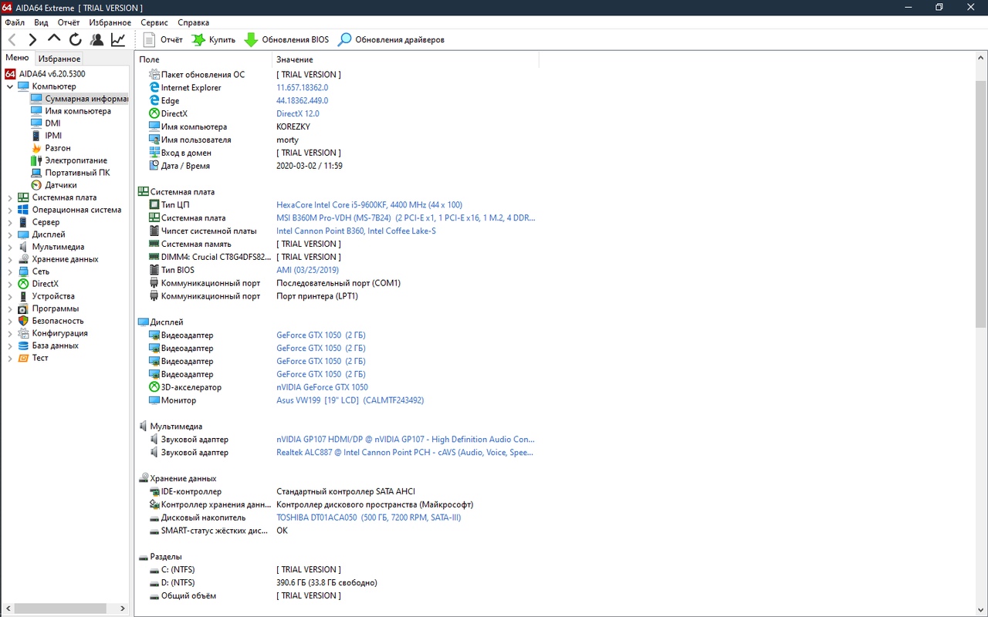Image resolution: width=988 pixels, height=617 pixels.
Task: Click the Программы tree icon
Action: tap(23, 308)
